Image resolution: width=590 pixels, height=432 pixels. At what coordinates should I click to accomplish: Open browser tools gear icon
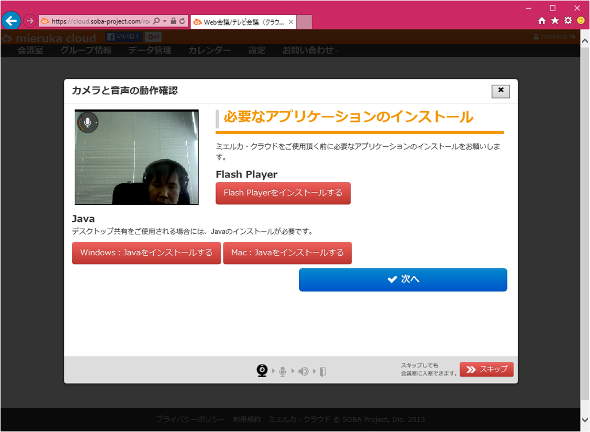pyautogui.click(x=568, y=21)
